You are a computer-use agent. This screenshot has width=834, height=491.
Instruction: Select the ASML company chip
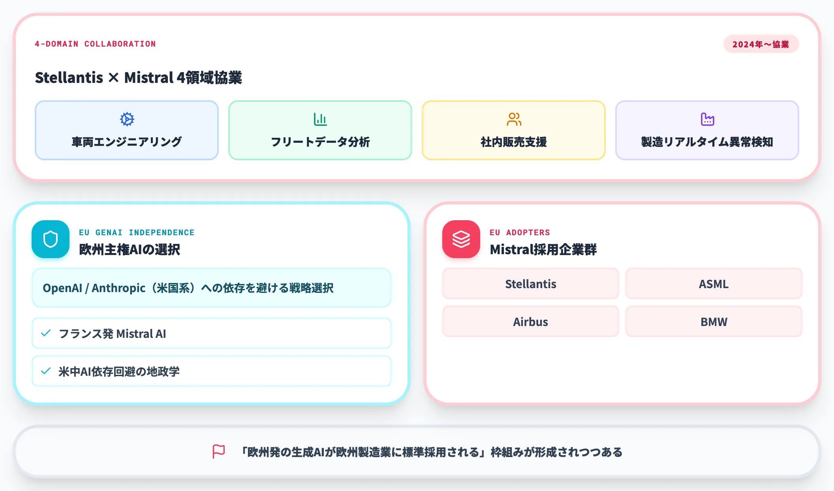coord(714,284)
